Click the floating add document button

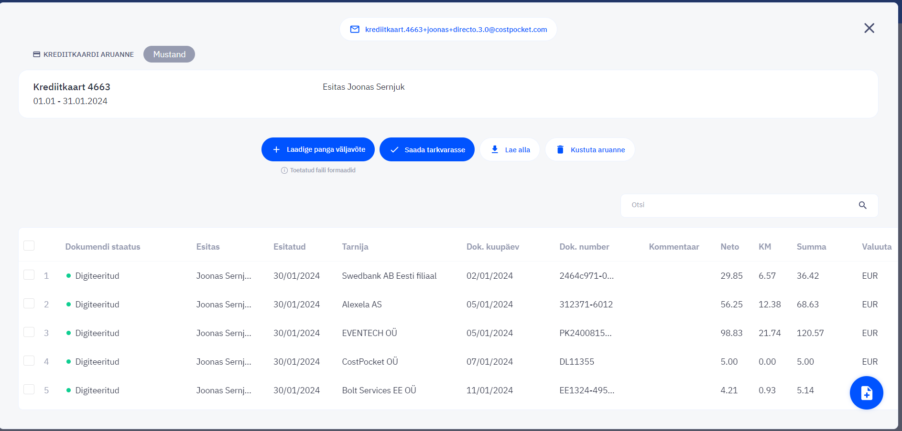click(x=866, y=393)
